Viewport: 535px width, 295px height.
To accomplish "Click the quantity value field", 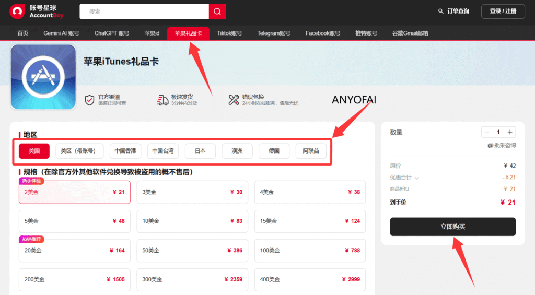I will pyautogui.click(x=498, y=132).
